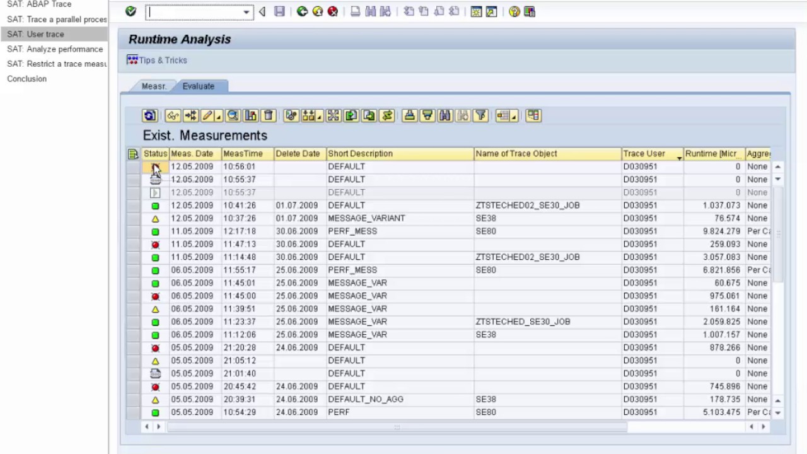Open SAT: Analyze performance in the sidebar

tap(55, 49)
